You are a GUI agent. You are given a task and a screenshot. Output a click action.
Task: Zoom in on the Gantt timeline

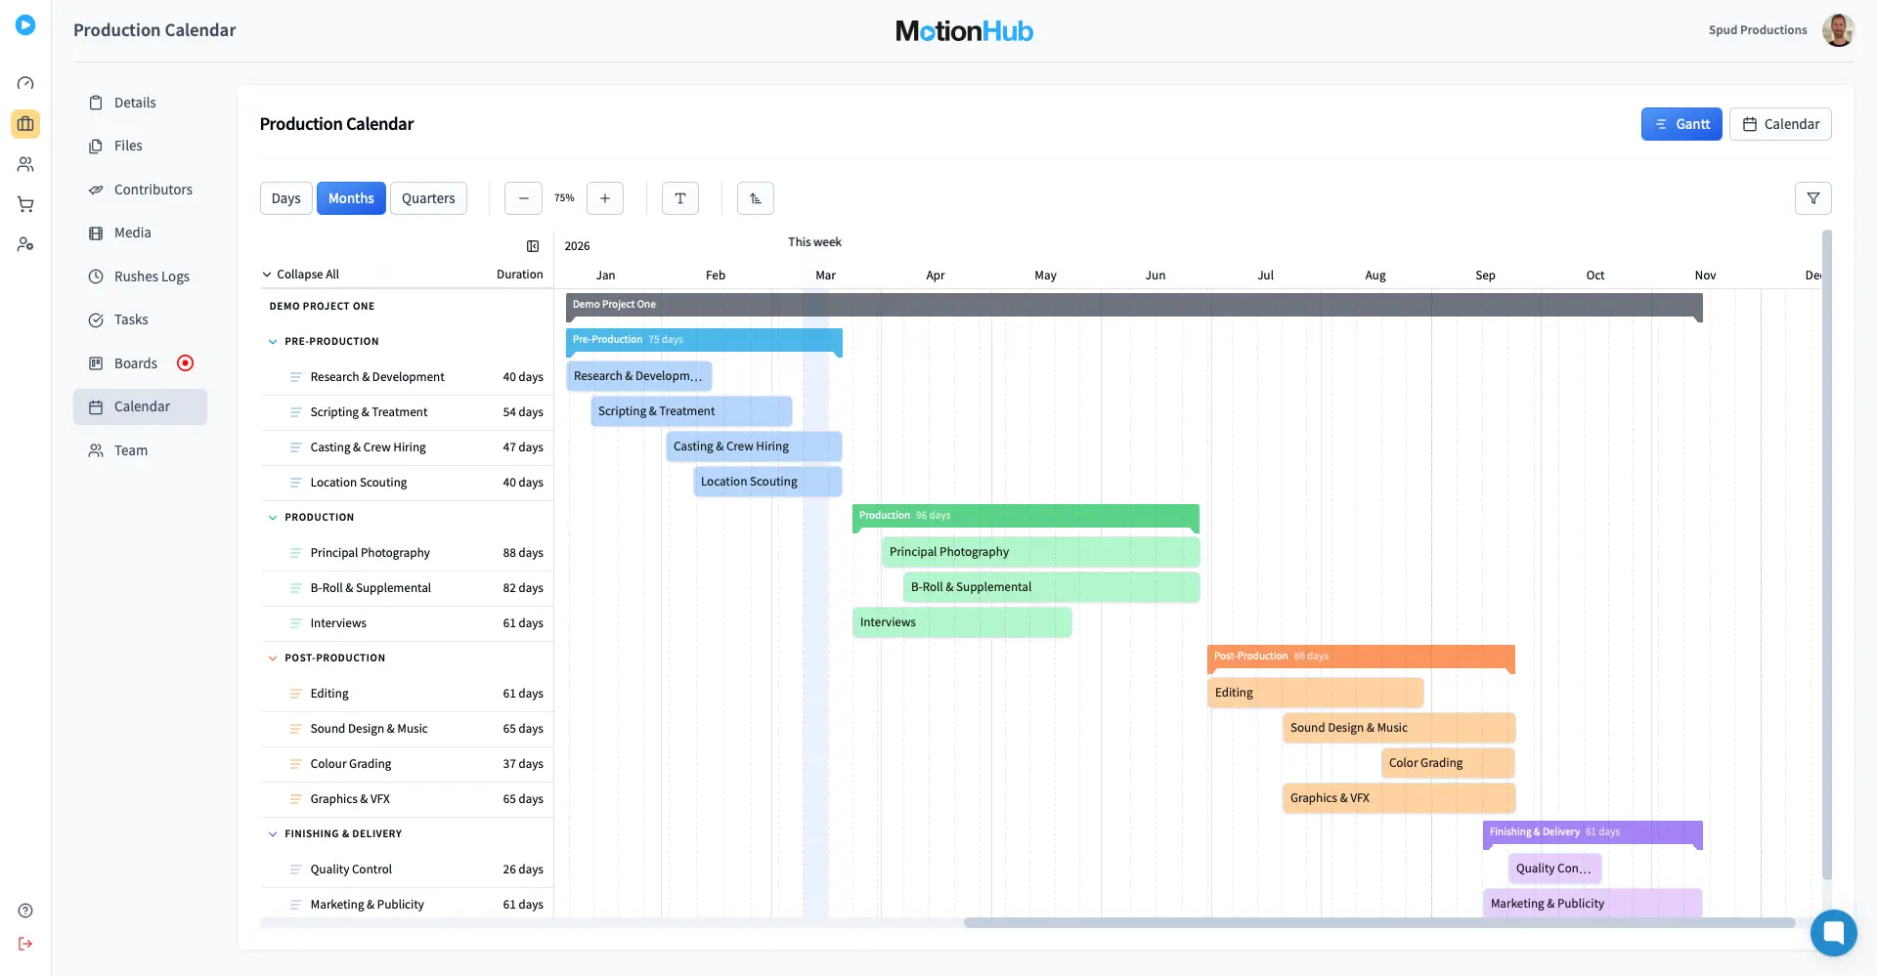click(x=605, y=197)
